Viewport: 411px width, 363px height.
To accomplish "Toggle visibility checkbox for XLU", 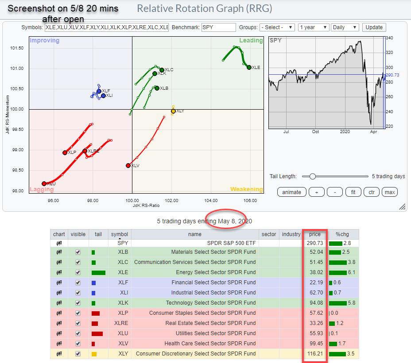I will coord(78,333).
